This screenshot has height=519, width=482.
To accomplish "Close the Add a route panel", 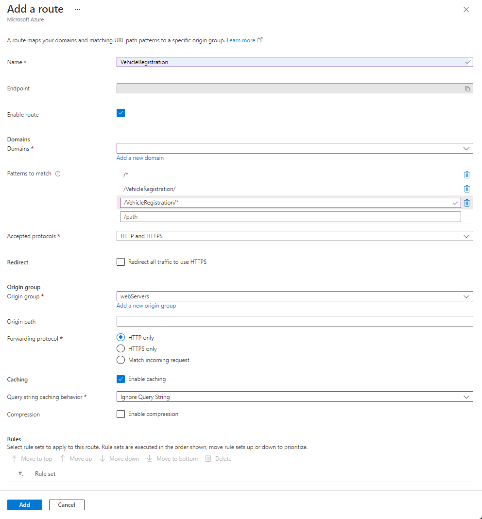I will coord(466,10).
